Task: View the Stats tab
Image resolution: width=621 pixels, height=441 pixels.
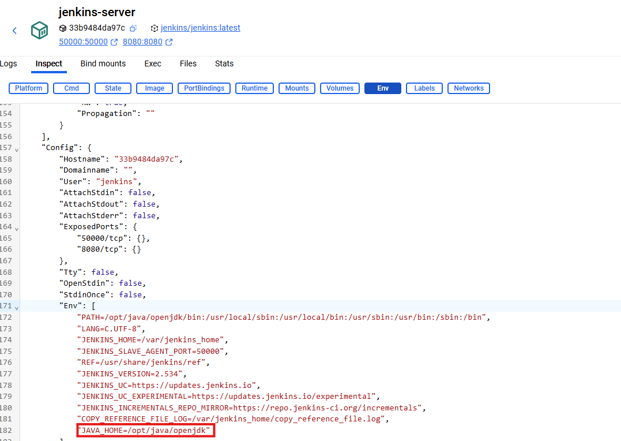Action: click(x=224, y=63)
